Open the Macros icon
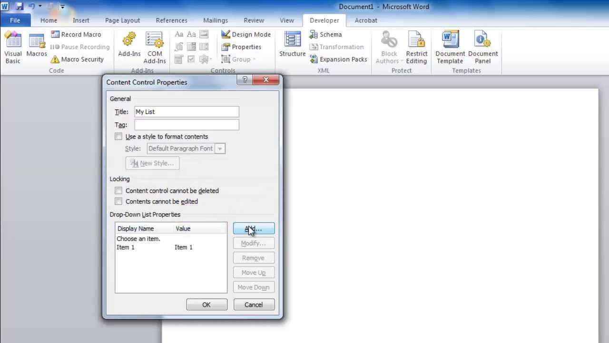 [x=37, y=40]
